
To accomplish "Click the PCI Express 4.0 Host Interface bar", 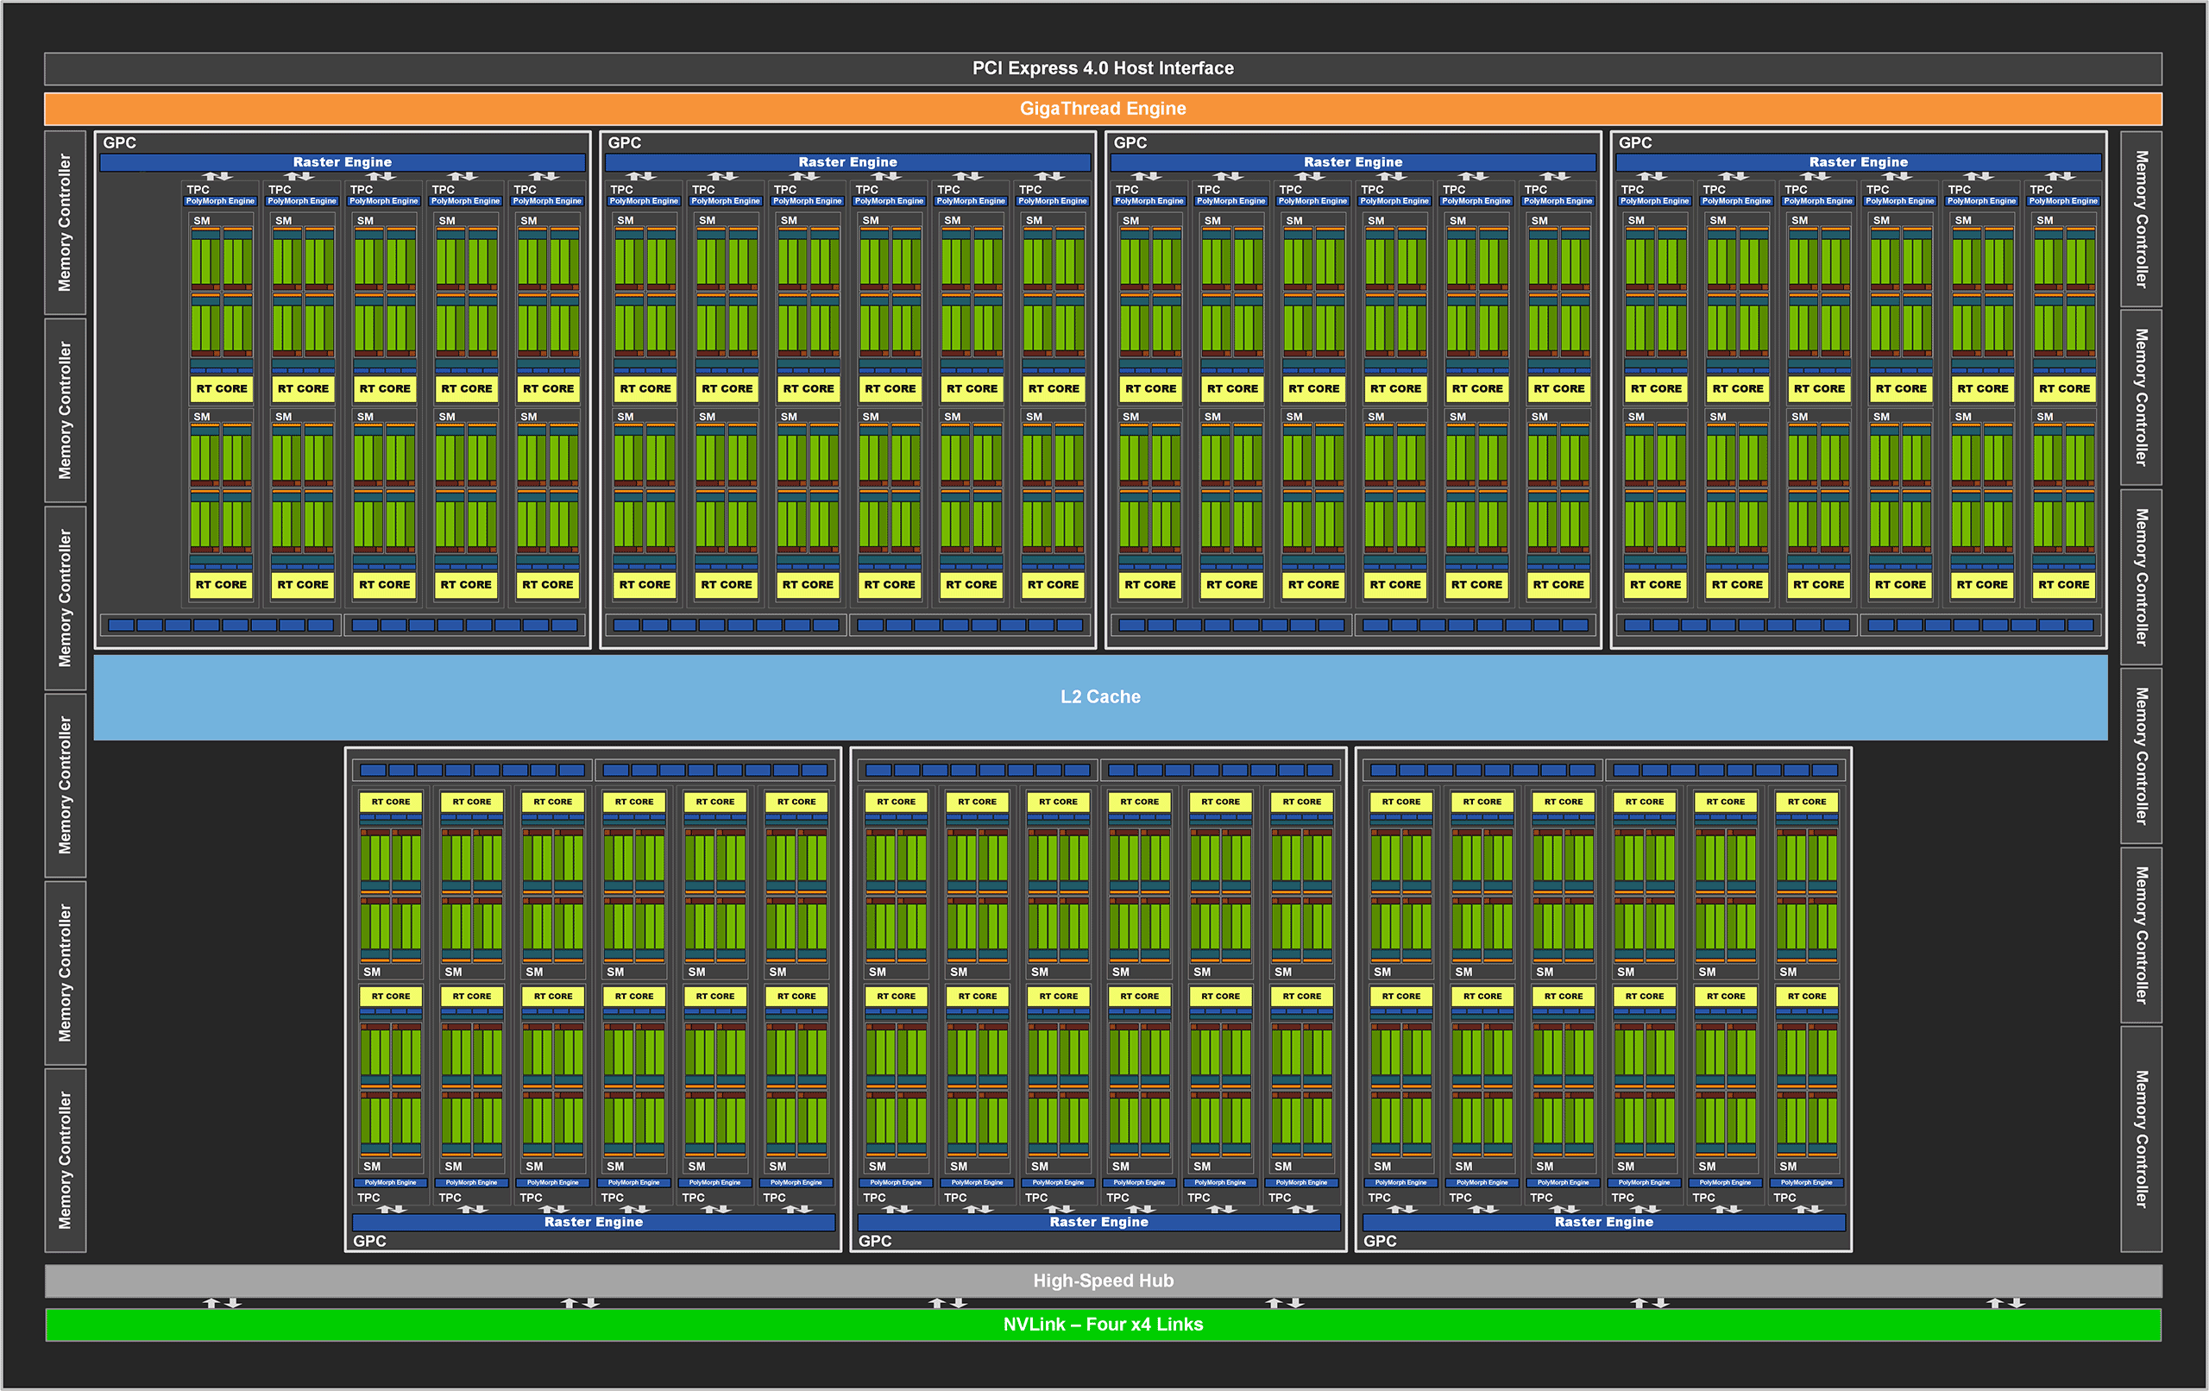I will pos(1103,67).
